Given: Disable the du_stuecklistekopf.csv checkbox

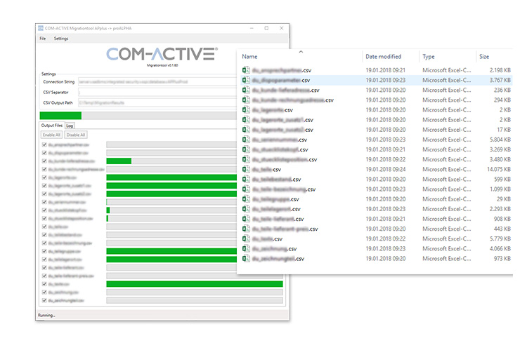Looking at the screenshot, I should click(x=44, y=210).
